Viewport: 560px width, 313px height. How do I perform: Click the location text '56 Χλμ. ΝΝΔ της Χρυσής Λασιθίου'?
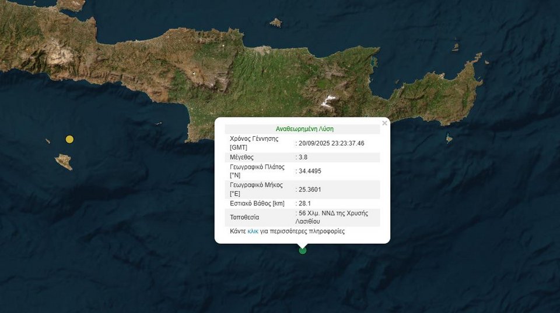(x=334, y=217)
